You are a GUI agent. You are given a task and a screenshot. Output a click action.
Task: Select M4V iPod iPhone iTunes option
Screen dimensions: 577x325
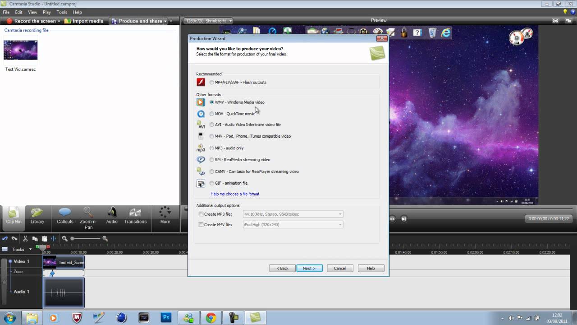(x=211, y=136)
